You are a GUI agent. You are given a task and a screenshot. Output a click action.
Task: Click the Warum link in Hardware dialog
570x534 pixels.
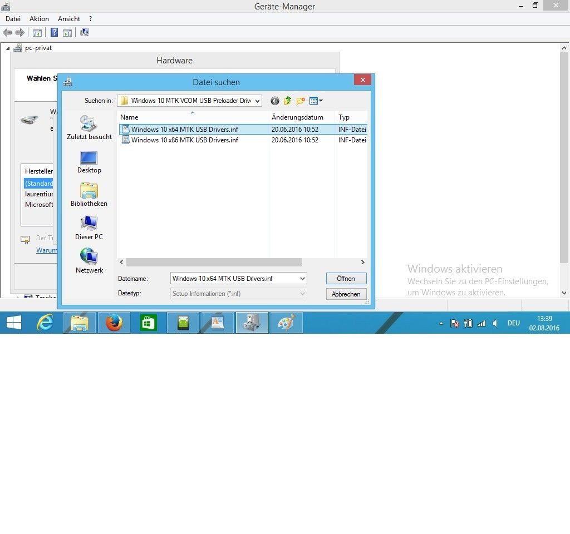tap(47, 250)
